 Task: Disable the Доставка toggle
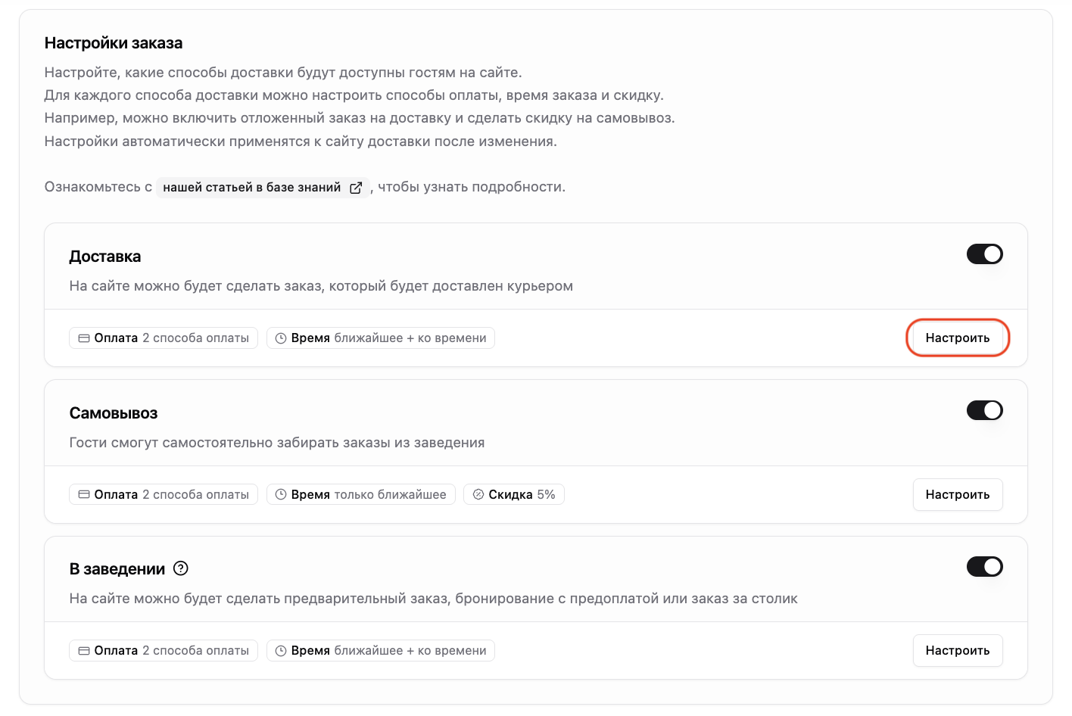[985, 254]
